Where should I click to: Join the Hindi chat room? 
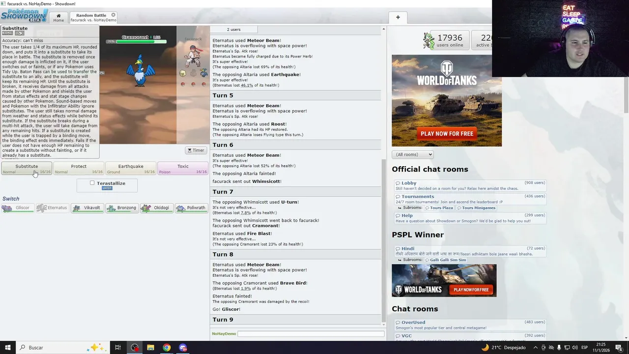click(x=470, y=251)
